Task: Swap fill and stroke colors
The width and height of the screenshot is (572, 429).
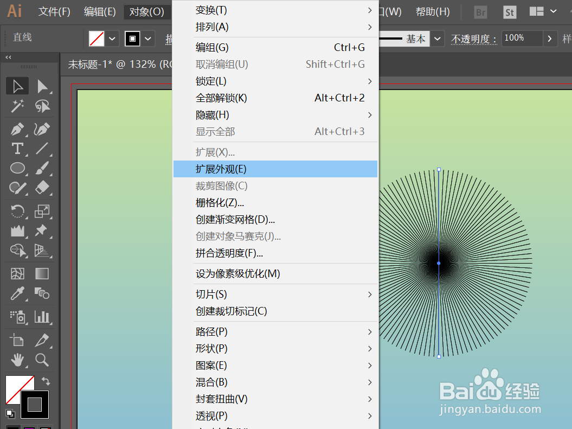Action: pyautogui.click(x=46, y=381)
